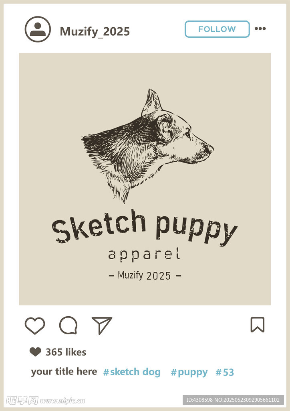The width and height of the screenshot is (290, 411).
Task: Click the profile avatar icon
Action: 38,29
